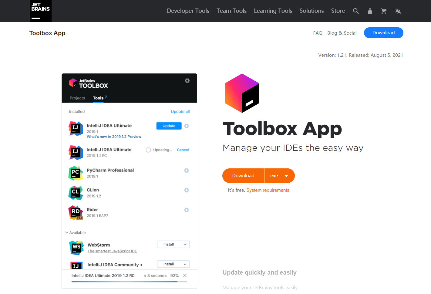Open the site search magnifier icon
The image size is (431, 294).
356,11
